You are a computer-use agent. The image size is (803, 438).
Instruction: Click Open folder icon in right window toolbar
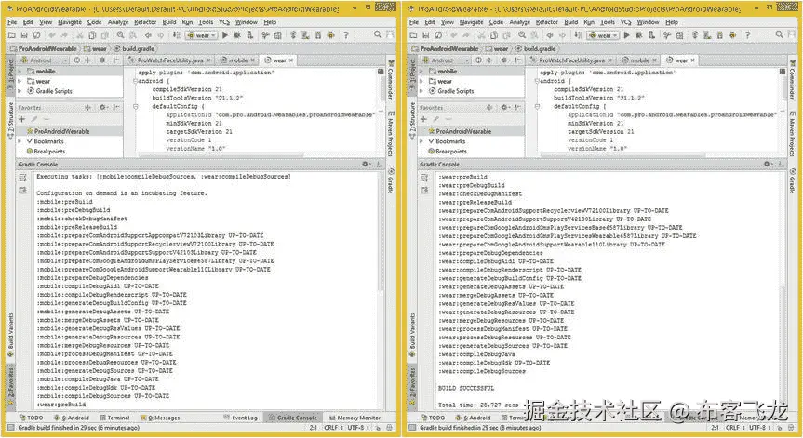tap(413, 35)
